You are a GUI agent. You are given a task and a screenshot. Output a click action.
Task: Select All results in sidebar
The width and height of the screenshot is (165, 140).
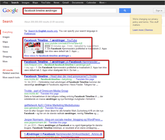(8, 70)
